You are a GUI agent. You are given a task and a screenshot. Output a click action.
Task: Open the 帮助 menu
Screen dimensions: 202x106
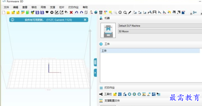point(85,7)
